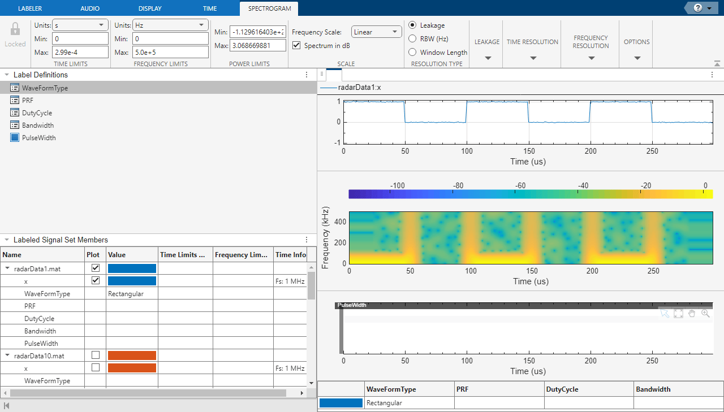
Task: Click the collapse-panel arrow in status bar
Action: point(7,406)
